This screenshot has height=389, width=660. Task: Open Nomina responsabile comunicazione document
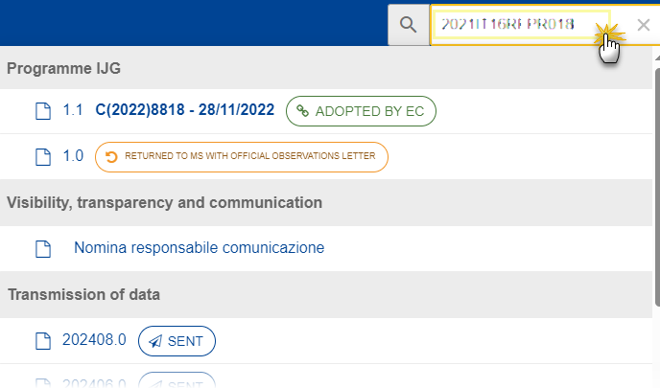[x=200, y=248]
